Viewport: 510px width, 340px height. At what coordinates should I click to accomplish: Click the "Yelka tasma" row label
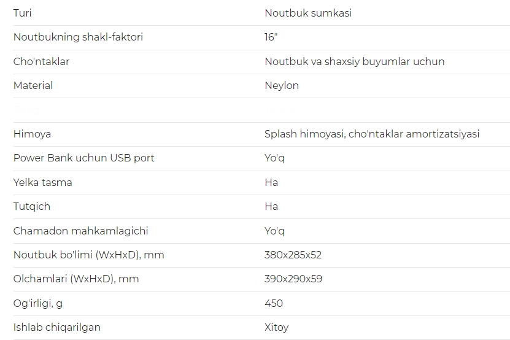coord(42,182)
